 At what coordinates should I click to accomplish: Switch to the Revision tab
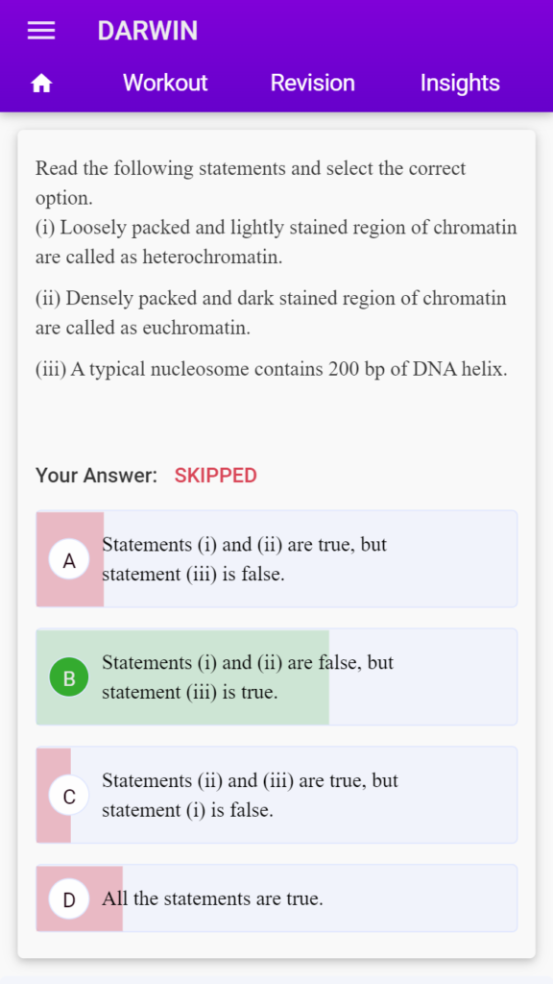(x=313, y=83)
